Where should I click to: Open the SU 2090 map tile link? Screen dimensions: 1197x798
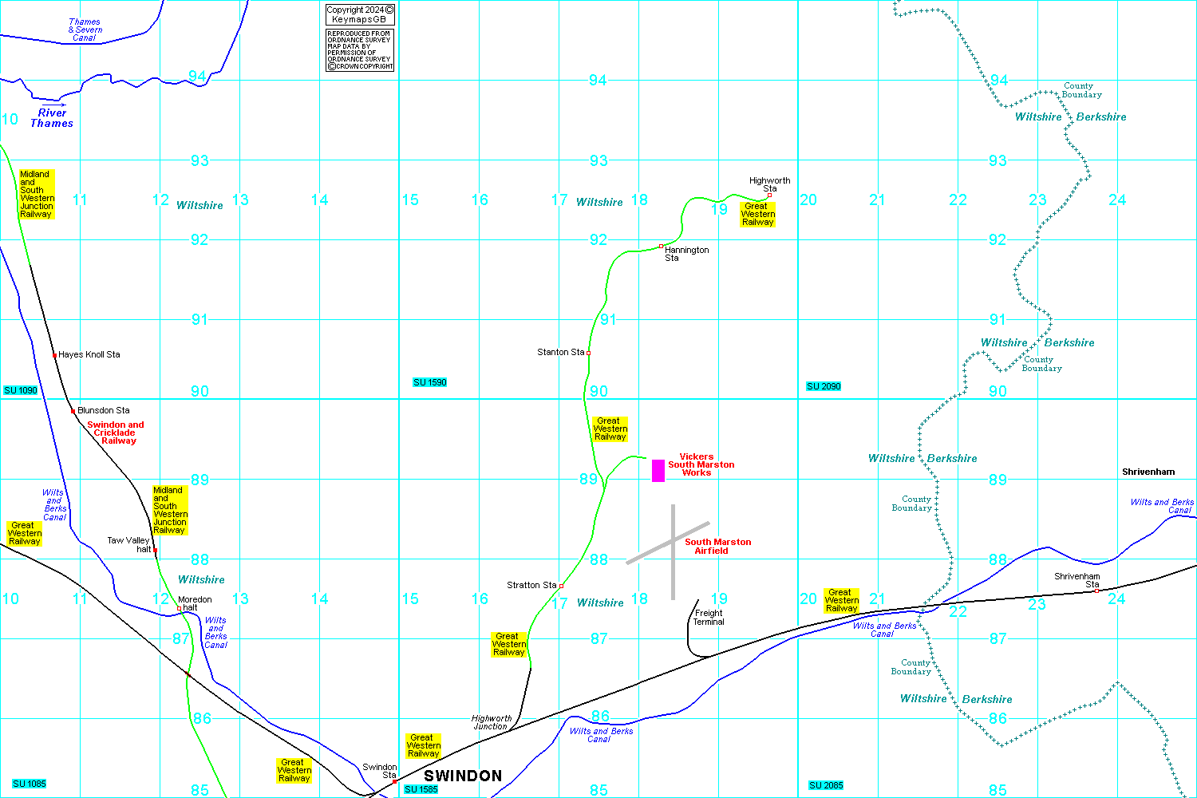824,386
